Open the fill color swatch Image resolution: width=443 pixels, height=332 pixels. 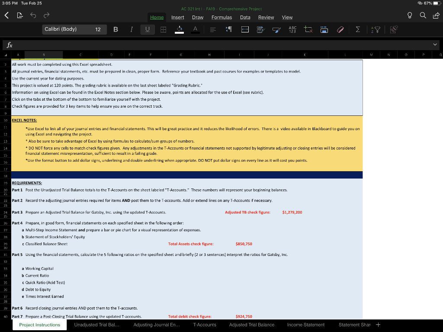coord(179,30)
